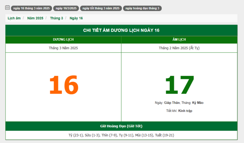The width and height of the screenshot is (244, 143).
Task: Select the 'Ngày 16' breadcrumb item
Action: pyautogui.click(x=76, y=18)
